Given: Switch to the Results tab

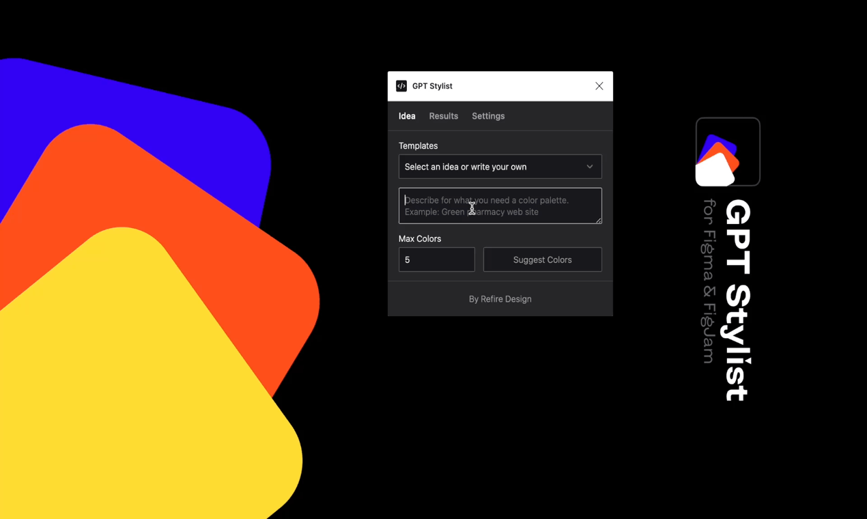Looking at the screenshot, I should [443, 116].
